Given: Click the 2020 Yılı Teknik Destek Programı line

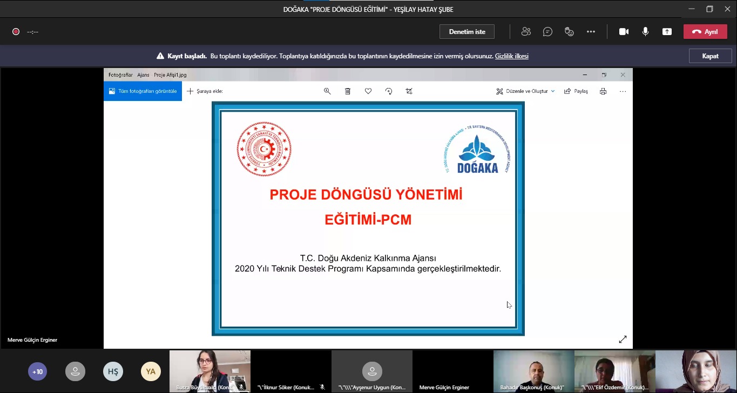Looking at the screenshot, I should [x=368, y=268].
